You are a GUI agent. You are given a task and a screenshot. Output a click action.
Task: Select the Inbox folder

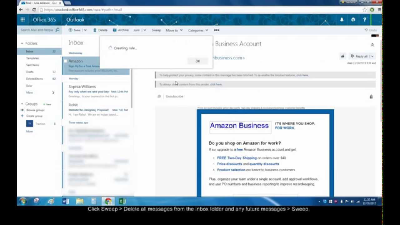click(x=39, y=51)
